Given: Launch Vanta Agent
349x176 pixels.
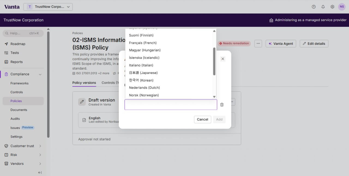Looking at the screenshot, I should click(281, 44).
